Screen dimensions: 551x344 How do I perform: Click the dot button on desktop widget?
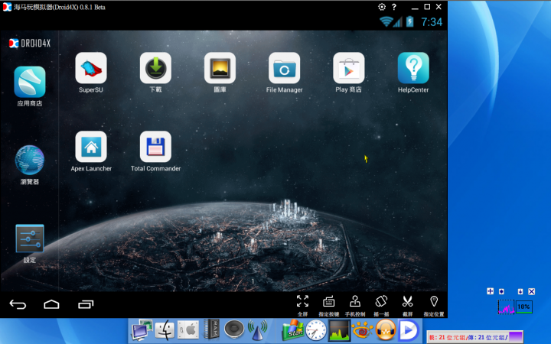click(x=501, y=291)
